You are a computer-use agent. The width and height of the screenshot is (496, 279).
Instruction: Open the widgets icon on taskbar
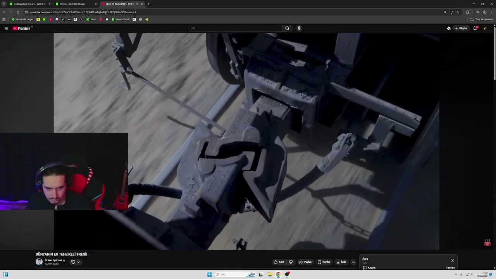(5, 274)
